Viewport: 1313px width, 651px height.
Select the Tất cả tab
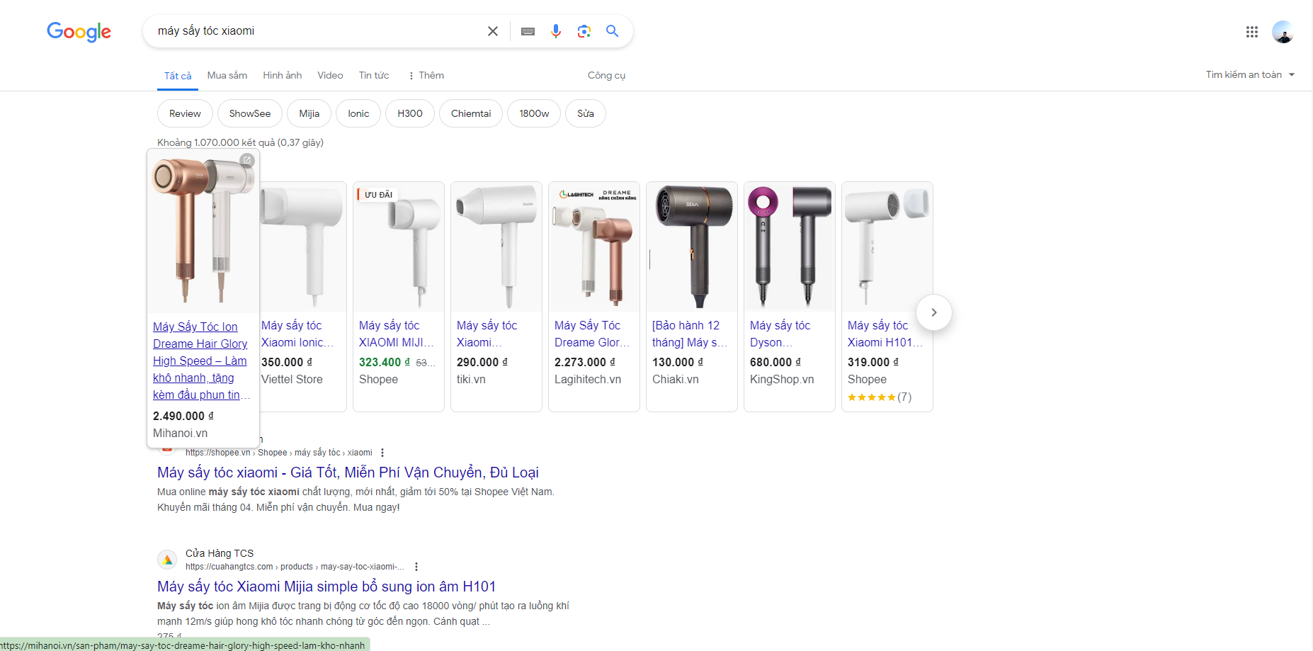tap(178, 76)
